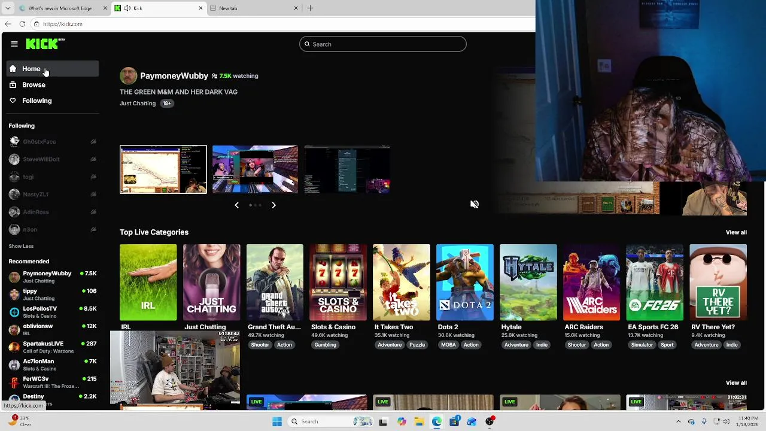Click Puzzle tag under It Takes Two
Viewport: 766px width, 431px height.
417,345
